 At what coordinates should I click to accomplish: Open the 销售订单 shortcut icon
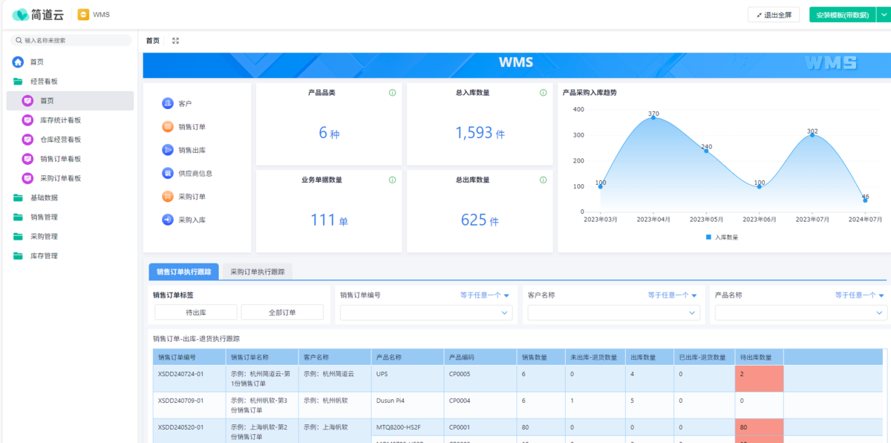pyautogui.click(x=168, y=127)
